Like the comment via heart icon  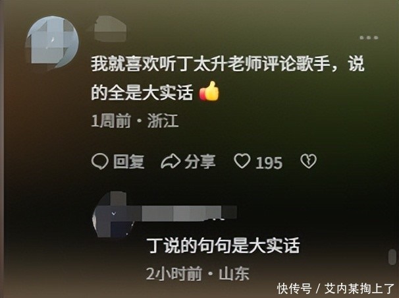pyautogui.click(x=242, y=162)
